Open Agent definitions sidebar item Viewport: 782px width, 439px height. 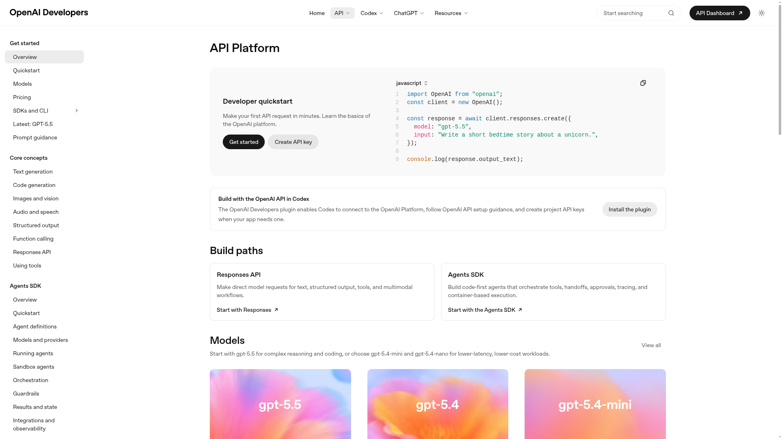(44, 326)
